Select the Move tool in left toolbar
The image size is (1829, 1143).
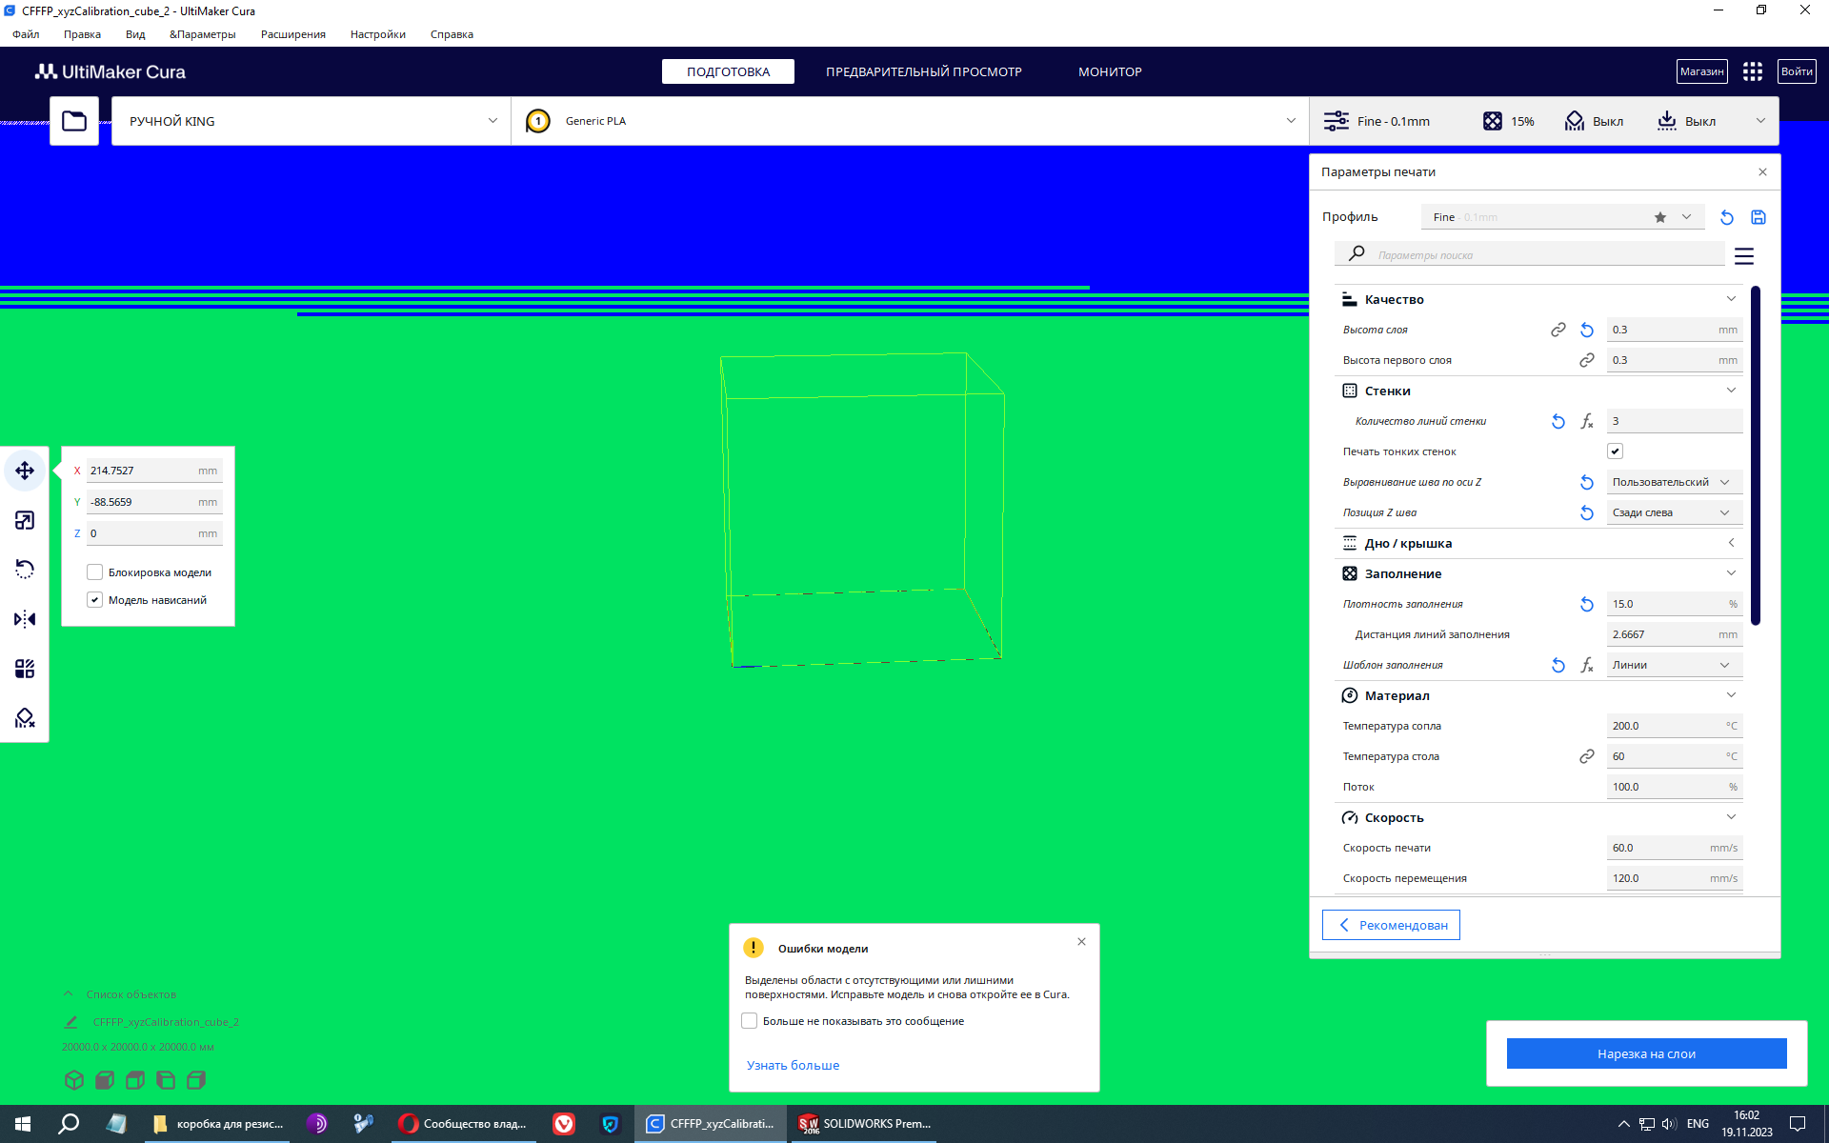pos(25,471)
